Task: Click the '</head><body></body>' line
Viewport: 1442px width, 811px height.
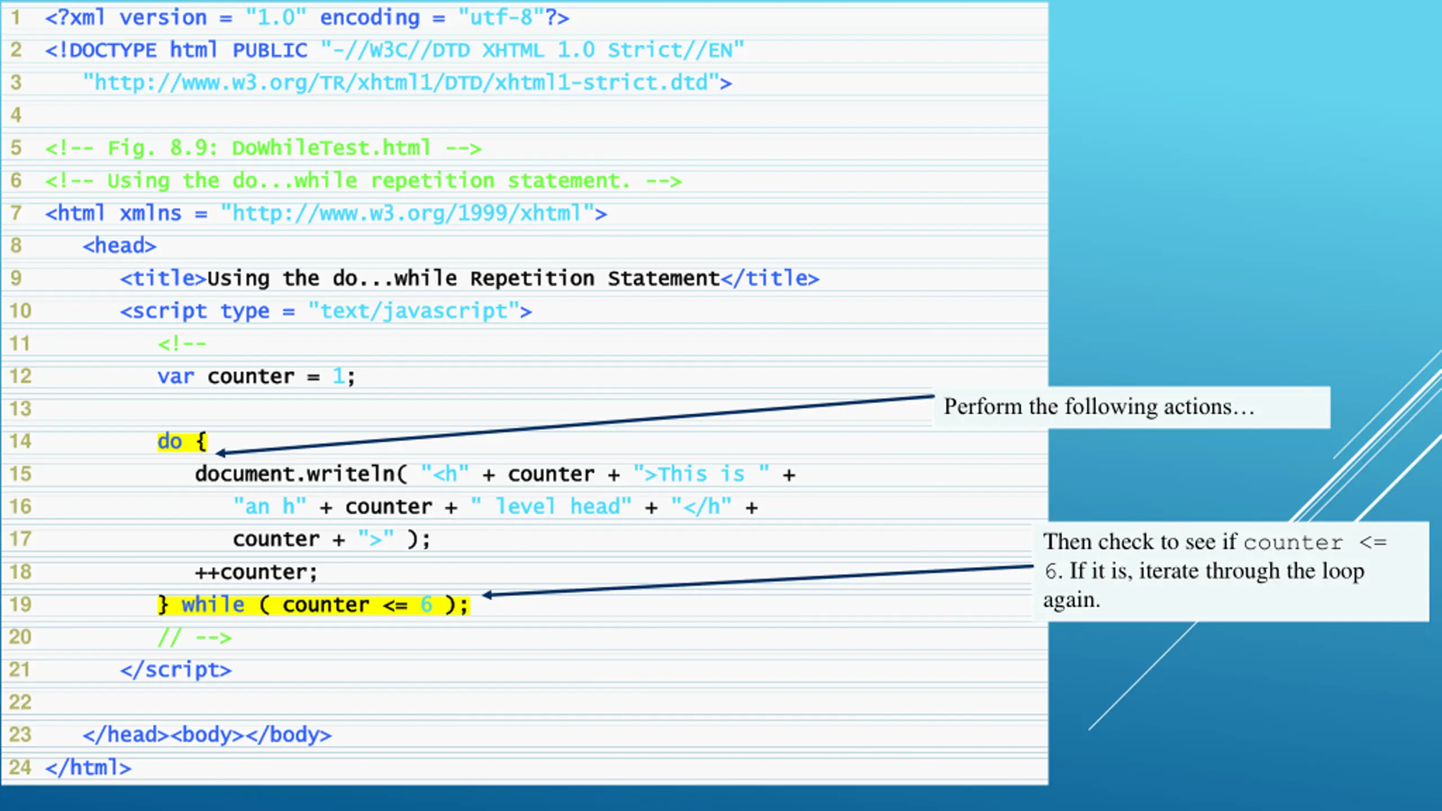Action: tap(207, 735)
